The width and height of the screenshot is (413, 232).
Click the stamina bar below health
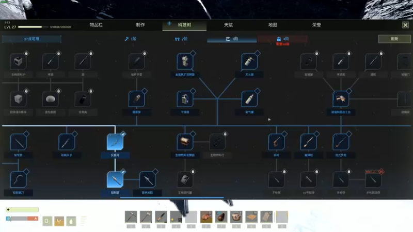(x=22, y=219)
